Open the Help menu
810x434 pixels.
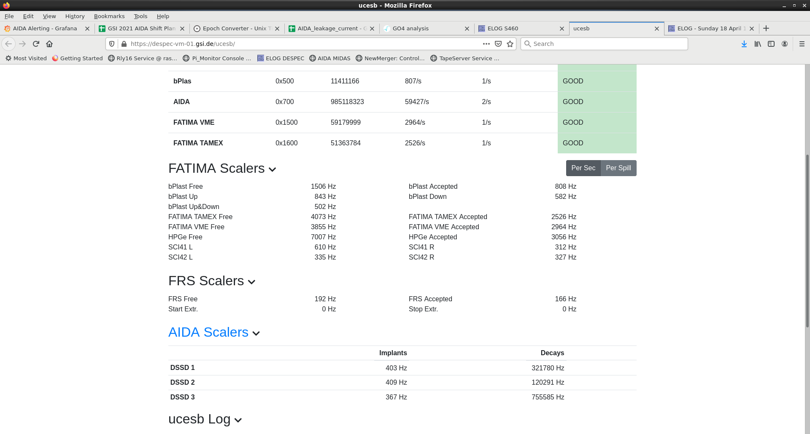(x=163, y=16)
